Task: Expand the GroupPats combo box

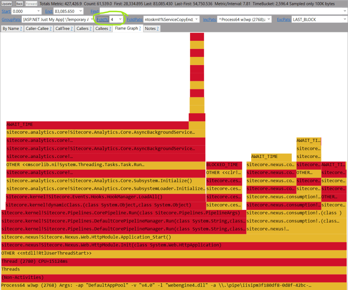Action: click(x=91, y=19)
